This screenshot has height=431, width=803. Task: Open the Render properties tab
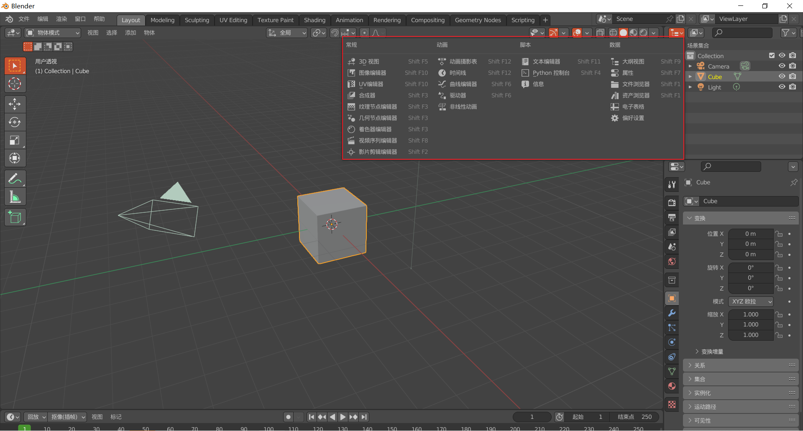672,203
